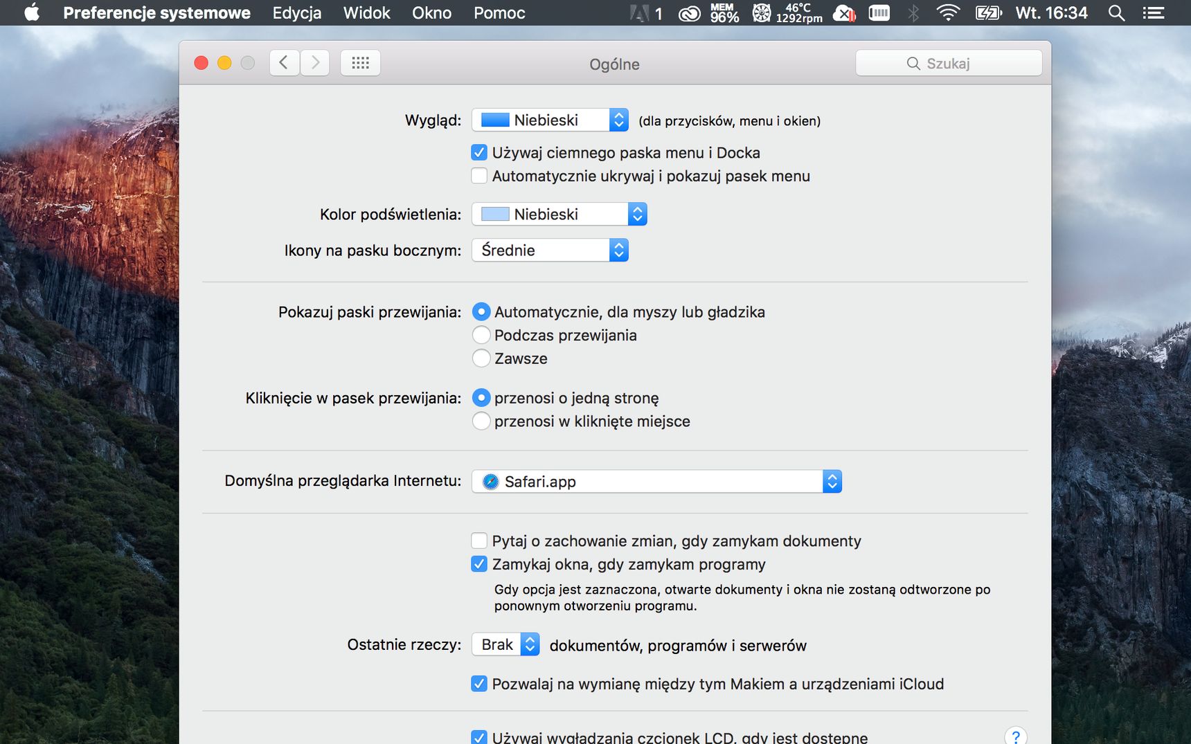Toggle Pytaj o zachowanie zmian checkbox
This screenshot has width=1191, height=744.
(479, 541)
